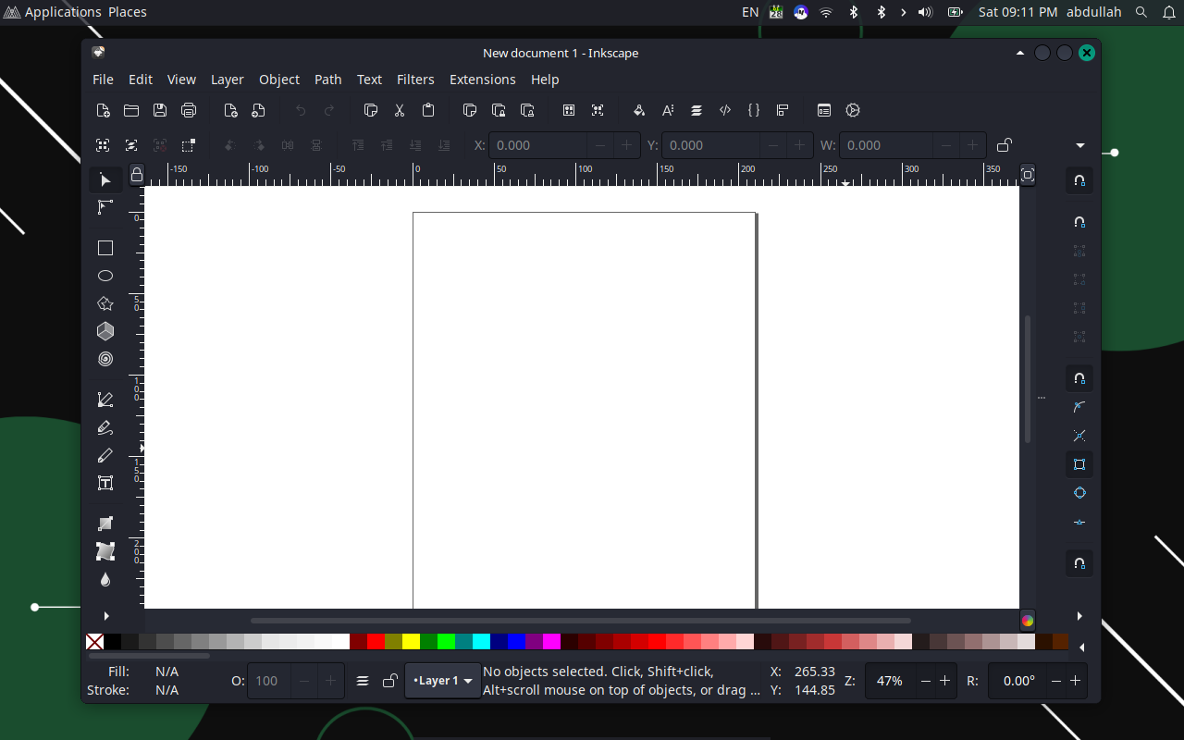
Task: Select the Node edit tool
Action: 105,207
